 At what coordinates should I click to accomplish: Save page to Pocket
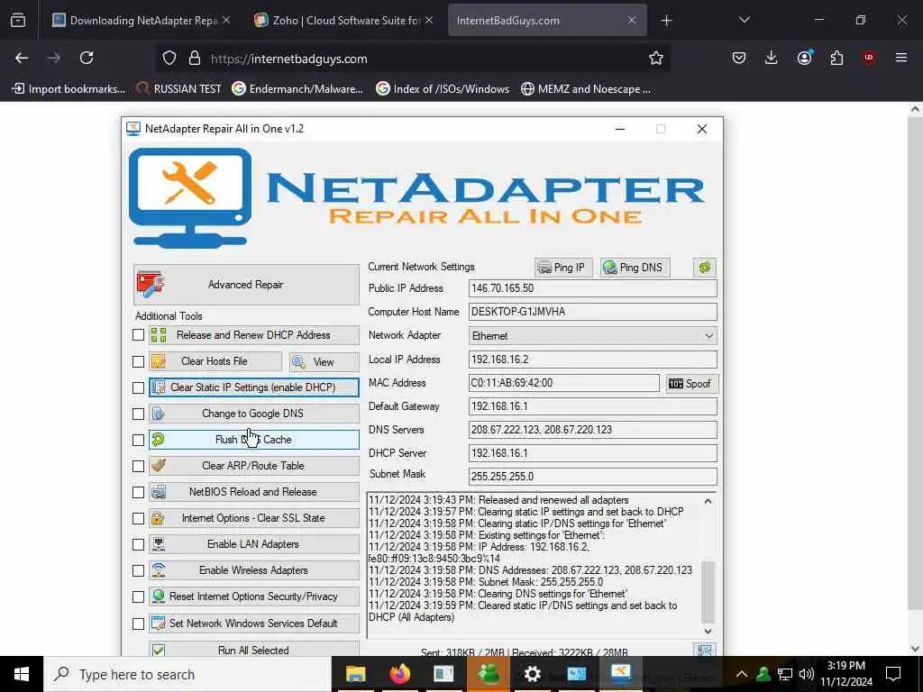[x=739, y=58]
